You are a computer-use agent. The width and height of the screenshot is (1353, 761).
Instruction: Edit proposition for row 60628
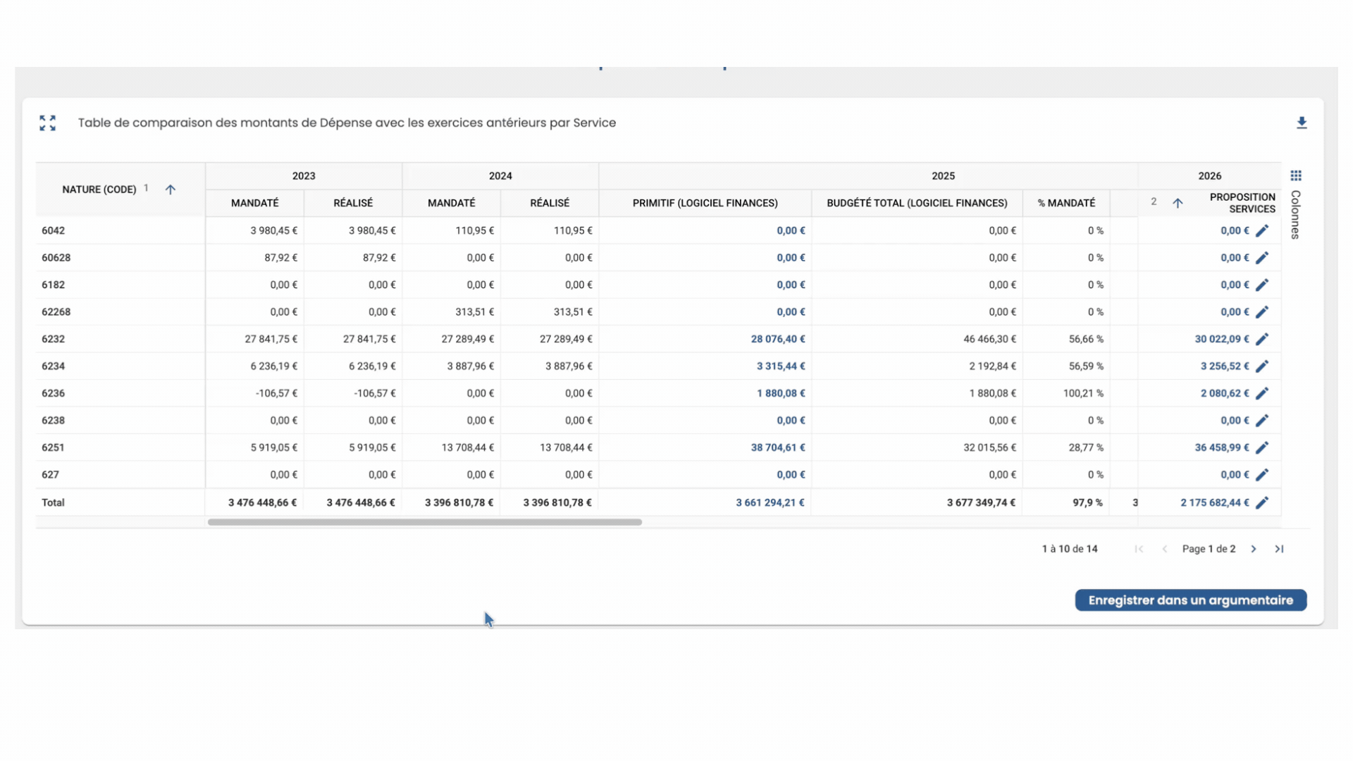tap(1262, 258)
